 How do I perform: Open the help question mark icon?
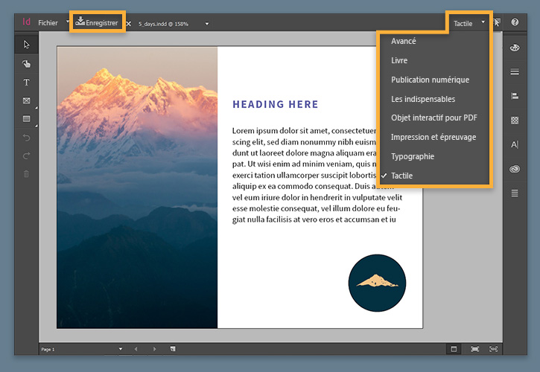pyautogui.click(x=515, y=22)
